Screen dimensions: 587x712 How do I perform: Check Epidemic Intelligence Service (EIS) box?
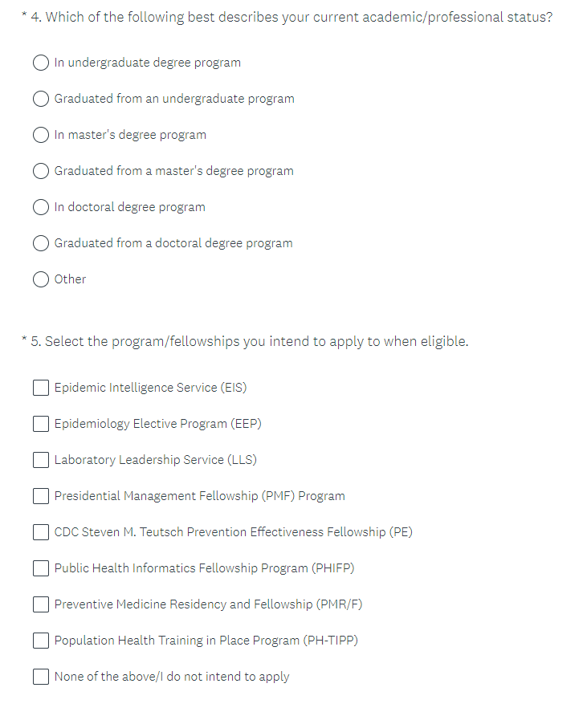[x=42, y=388]
